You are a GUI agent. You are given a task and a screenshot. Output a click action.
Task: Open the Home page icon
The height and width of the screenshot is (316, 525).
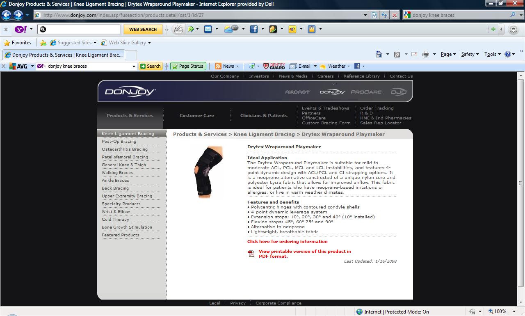point(379,54)
